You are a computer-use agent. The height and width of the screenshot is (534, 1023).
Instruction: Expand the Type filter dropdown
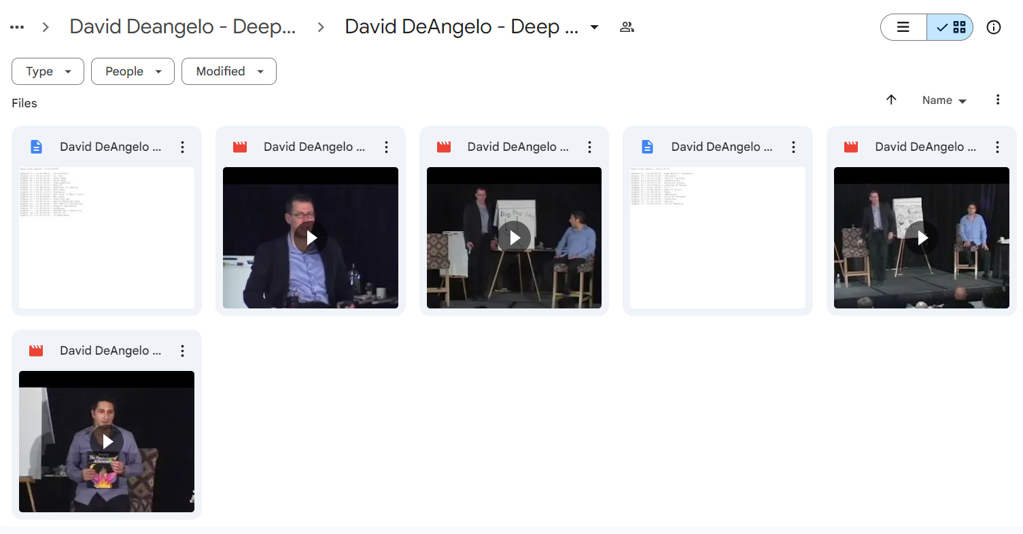[48, 71]
